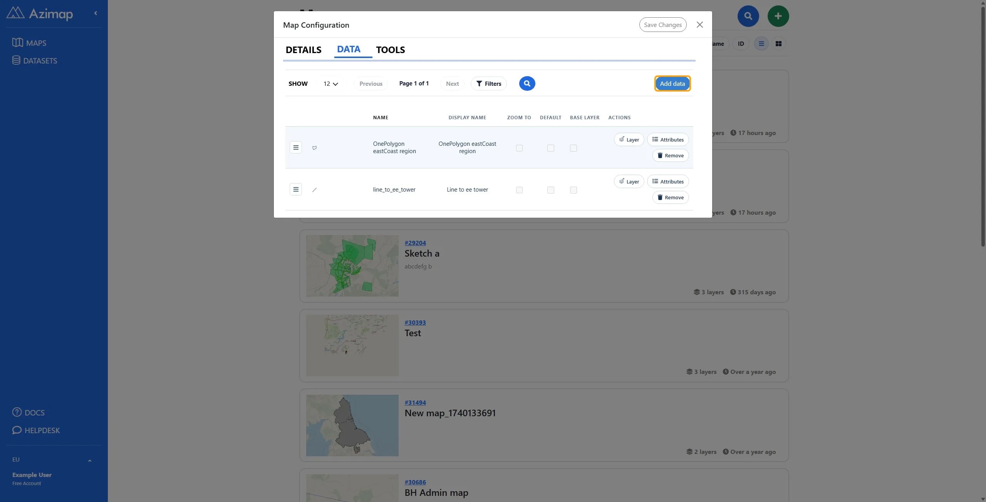Remove the line_to_ee_tower layer
986x502 pixels.
[x=671, y=197]
